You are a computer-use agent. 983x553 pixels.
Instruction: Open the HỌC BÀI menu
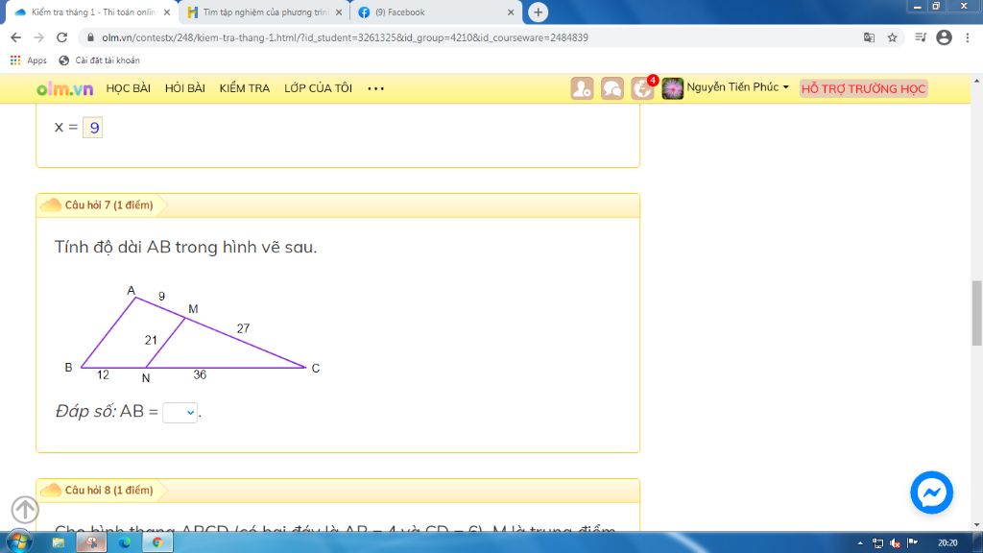(128, 88)
